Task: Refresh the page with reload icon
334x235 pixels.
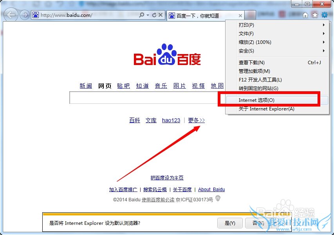Action: pyautogui.click(x=154, y=15)
